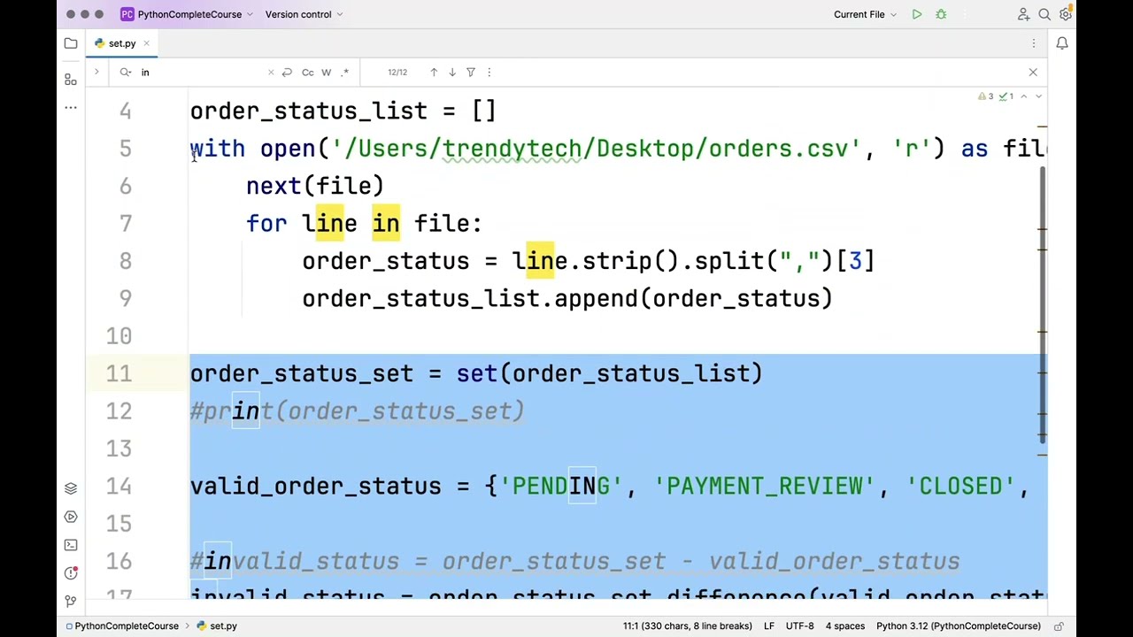The height and width of the screenshot is (637, 1133).
Task: Open more search options kebab
Action: pyautogui.click(x=489, y=73)
